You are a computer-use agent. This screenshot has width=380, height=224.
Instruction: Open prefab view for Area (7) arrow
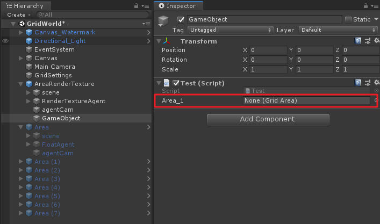[148, 213]
